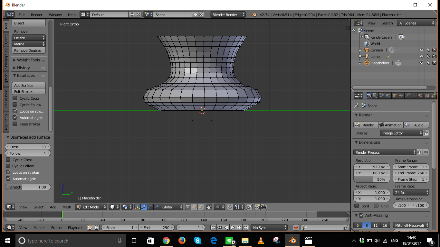The height and width of the screenshot is (247, 440).
Task: Click the Add Surface button
Action: (29, 85)
